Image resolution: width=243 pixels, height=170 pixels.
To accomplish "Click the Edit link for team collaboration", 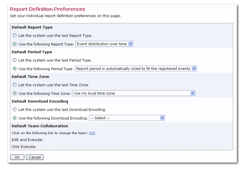I will point(92,133).
